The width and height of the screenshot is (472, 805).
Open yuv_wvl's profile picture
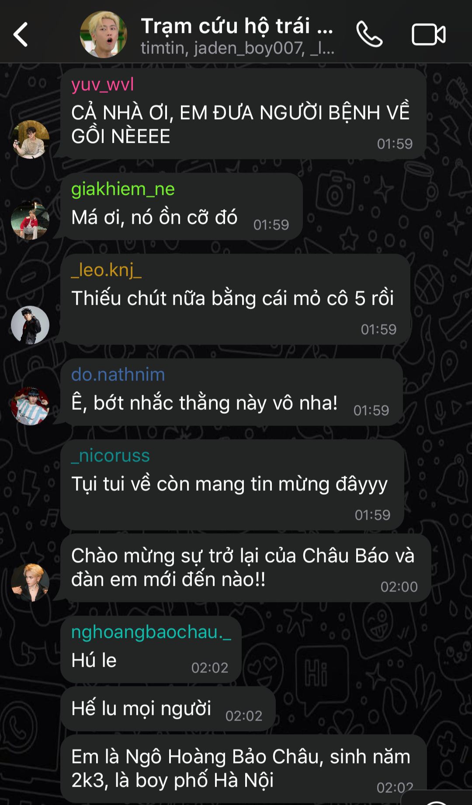point(30,139)
